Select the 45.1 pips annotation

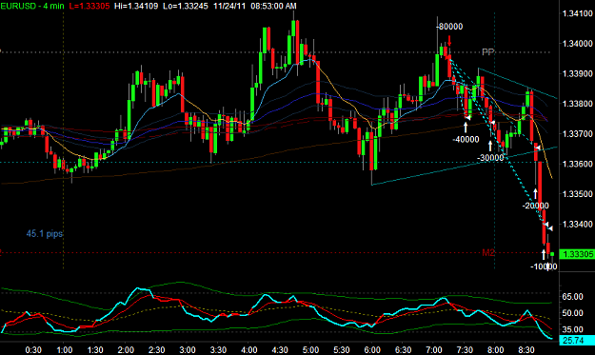coord(45,233)
